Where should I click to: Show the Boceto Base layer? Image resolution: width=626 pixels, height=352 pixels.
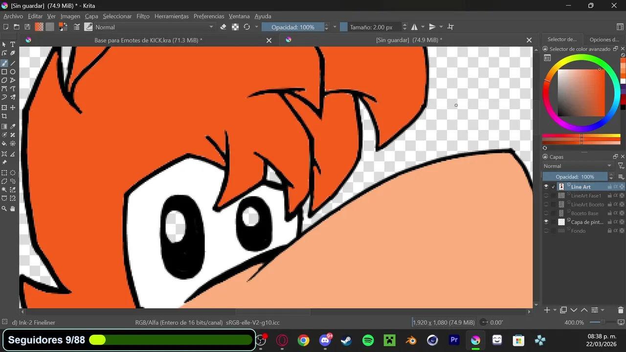pyautogui.click(x=546, y=213)
